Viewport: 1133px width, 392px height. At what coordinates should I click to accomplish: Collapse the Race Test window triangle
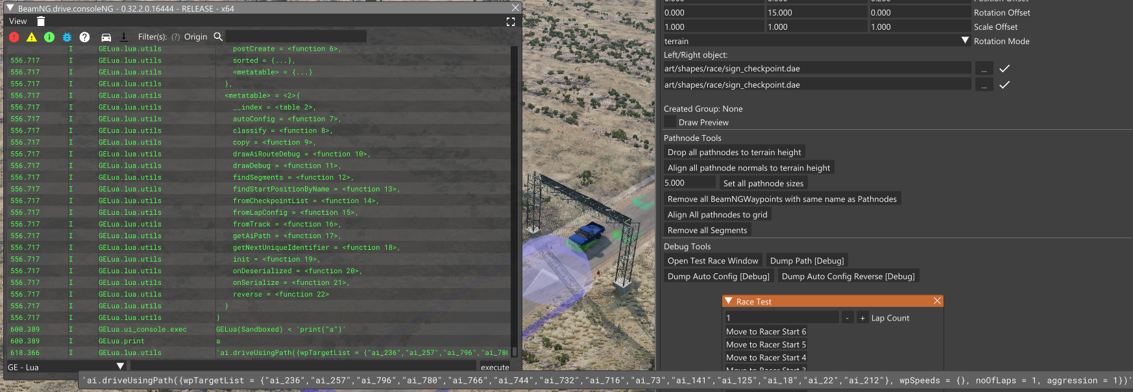tap(729, 301)
